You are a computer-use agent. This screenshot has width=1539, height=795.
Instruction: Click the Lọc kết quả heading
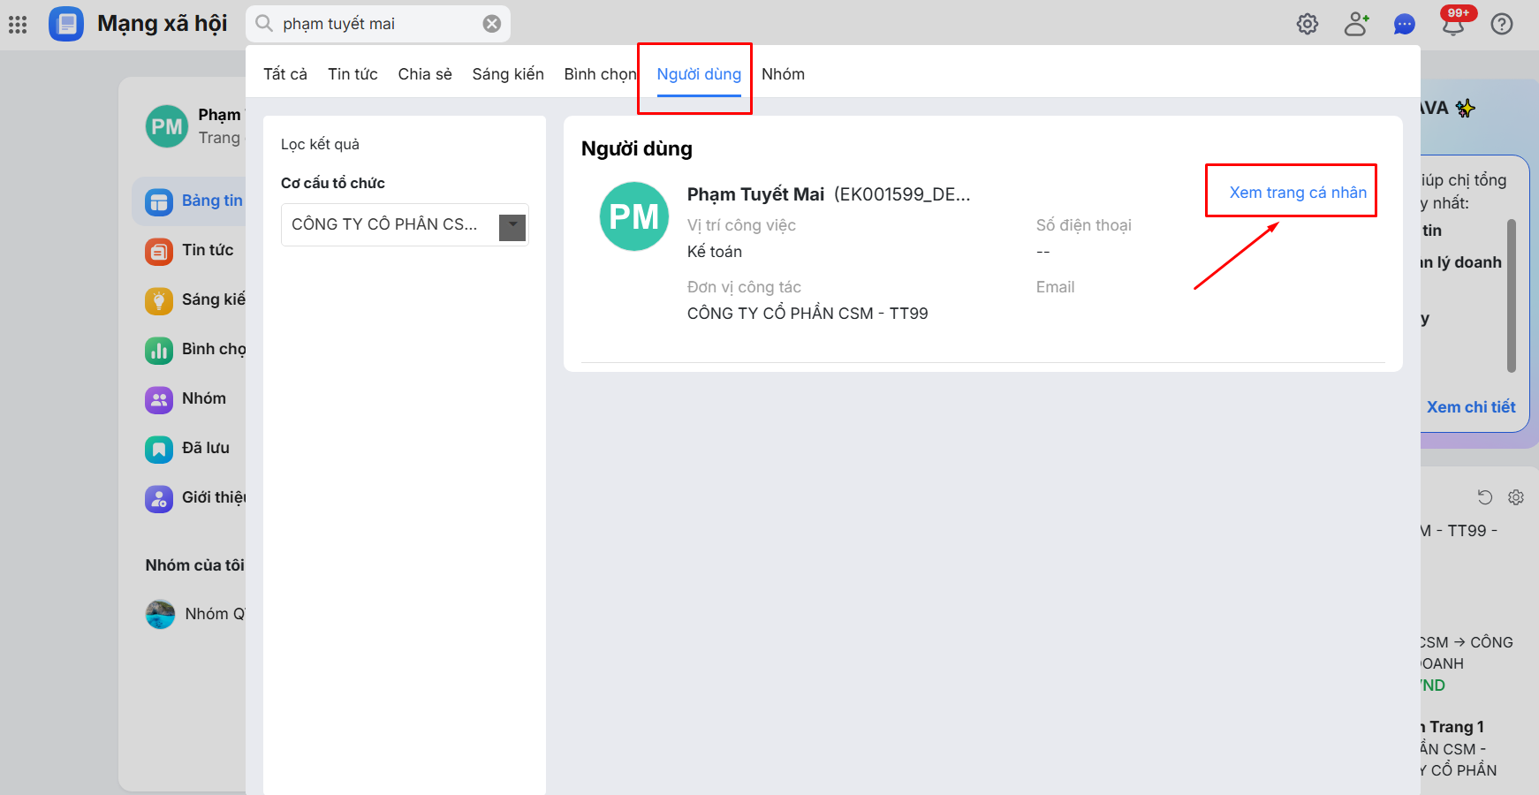pyautogui.click(x=320, y=144)
